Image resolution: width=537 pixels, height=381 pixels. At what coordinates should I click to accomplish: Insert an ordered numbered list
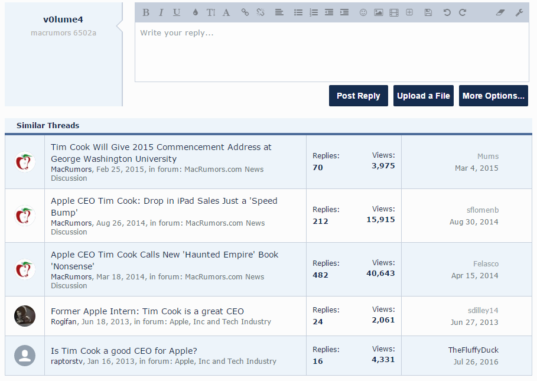(x=314, y=12)
